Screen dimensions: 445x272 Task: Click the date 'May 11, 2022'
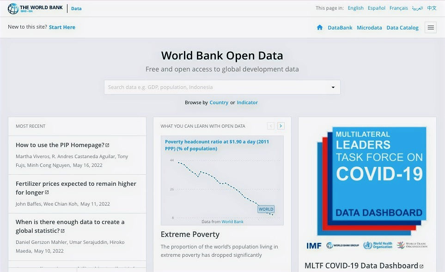tap(95, 204)
